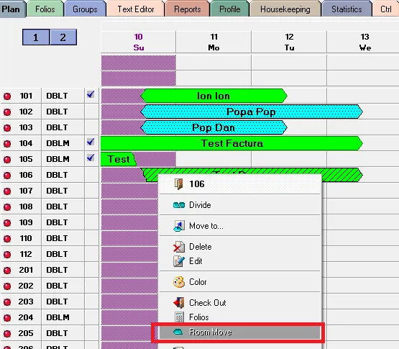Click floor button 2

[x=63, y=37]
